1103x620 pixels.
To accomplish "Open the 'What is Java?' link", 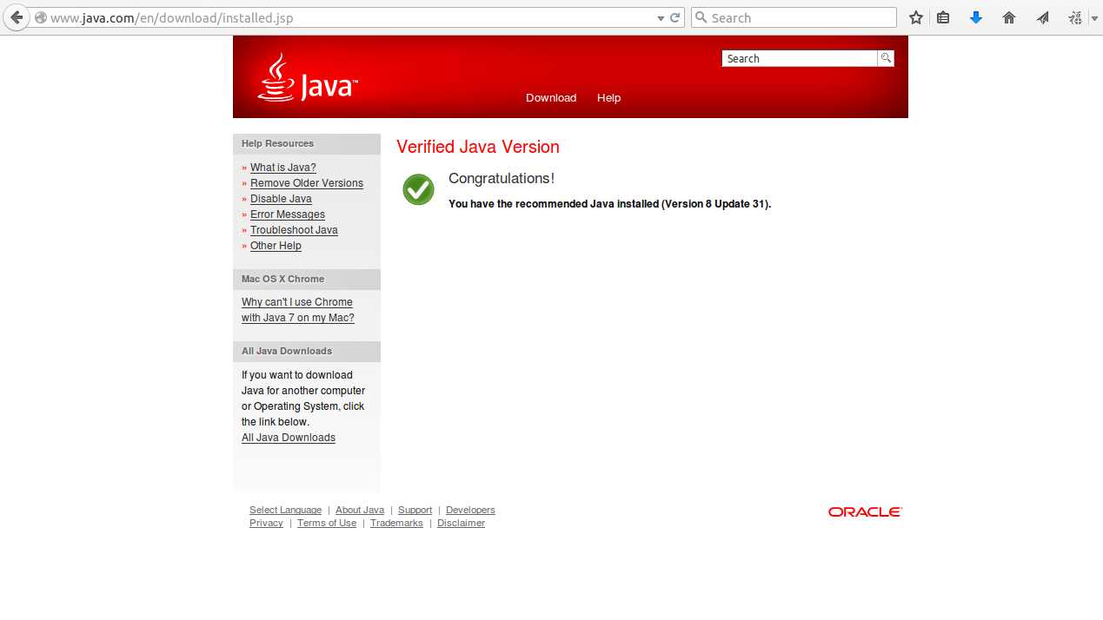I will point(283,168).
